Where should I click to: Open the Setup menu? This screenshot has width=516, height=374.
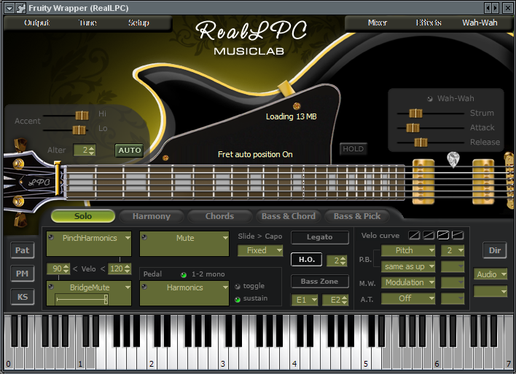(138, 23)
